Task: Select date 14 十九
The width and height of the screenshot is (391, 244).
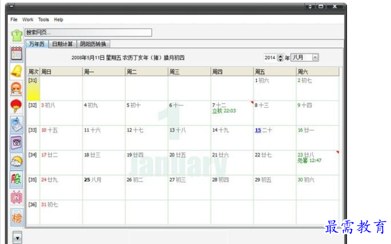Action: click(x=232, y=137)
